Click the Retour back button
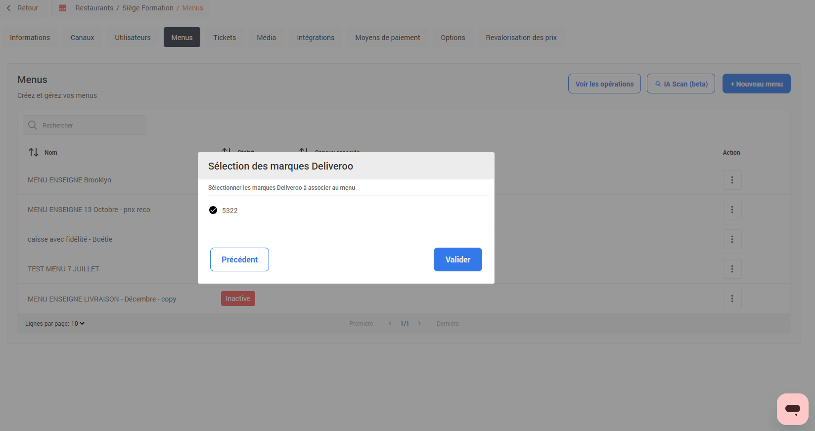The width and height of the screenshot is (815, 431). [23, 8]
